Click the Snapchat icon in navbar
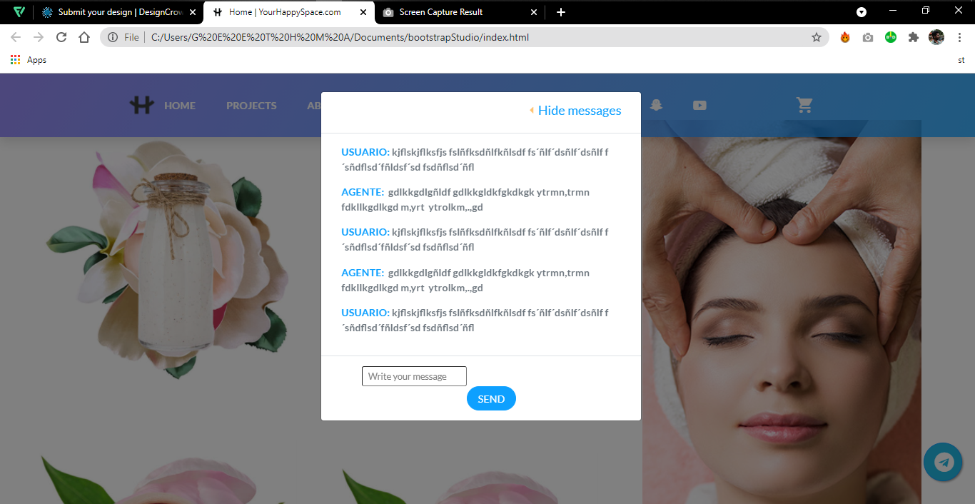Screen dimensions: 975x504 tap(657, 106)
